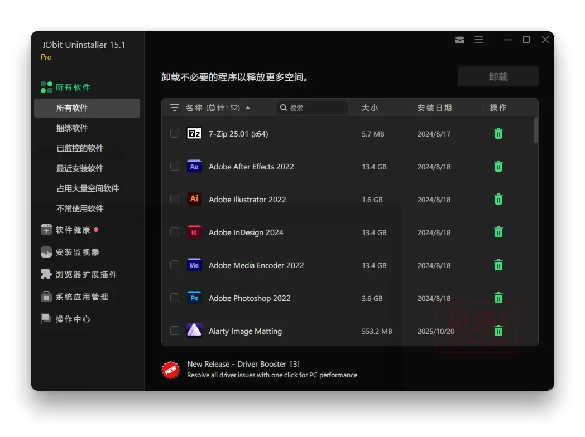Click the 卸载 button
This screenshot has width=585, height=437.
pos(498,76)
